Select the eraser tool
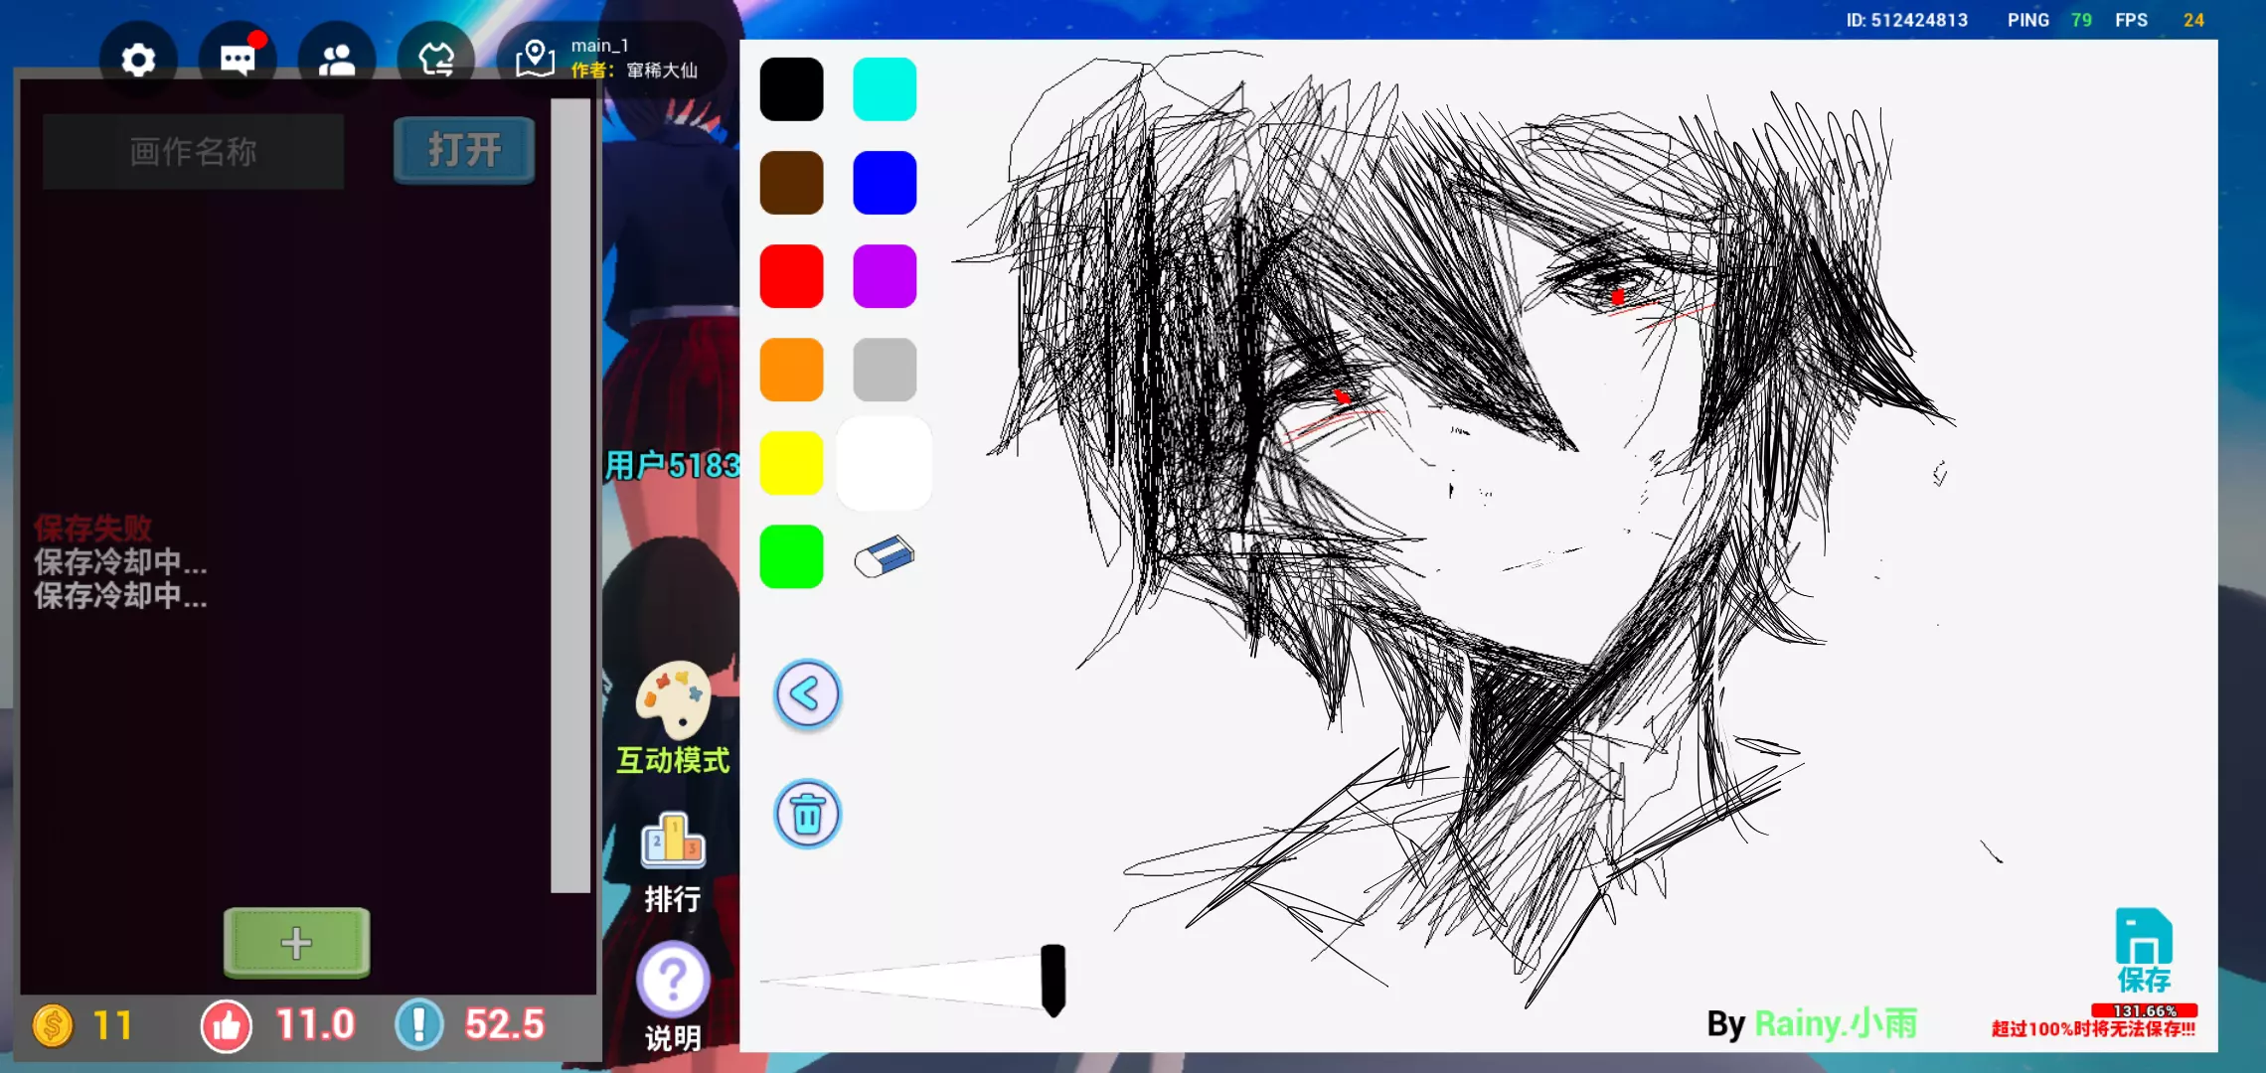Viewport: 2266px width, 1073px height. point(884,556)
